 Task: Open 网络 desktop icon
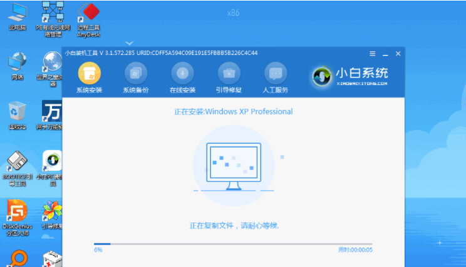(18, 66)
